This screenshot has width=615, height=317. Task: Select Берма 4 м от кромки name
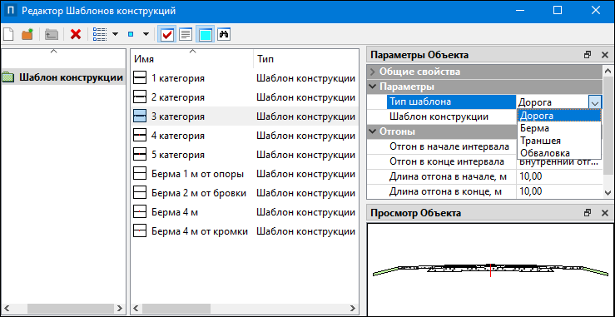pyautogui.click(x=200, y=231)
